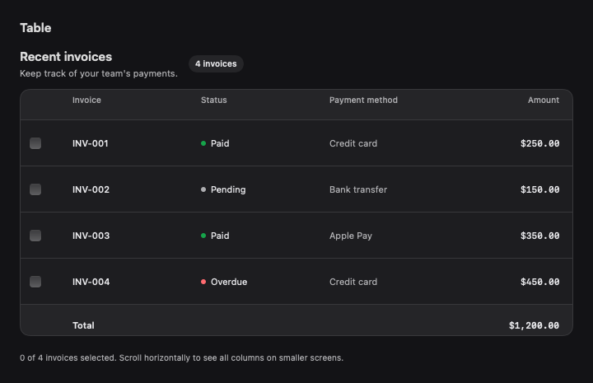Click the Table section title
This screenshot has height=383, width=593.
click(x=35, y=28)
